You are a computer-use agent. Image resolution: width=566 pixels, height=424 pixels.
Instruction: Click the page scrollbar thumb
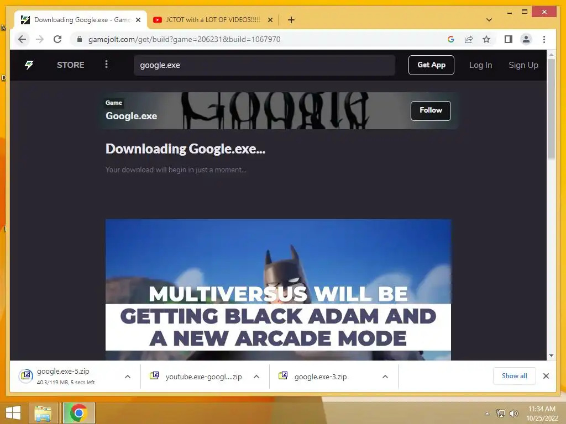click(x=551, y=108)
